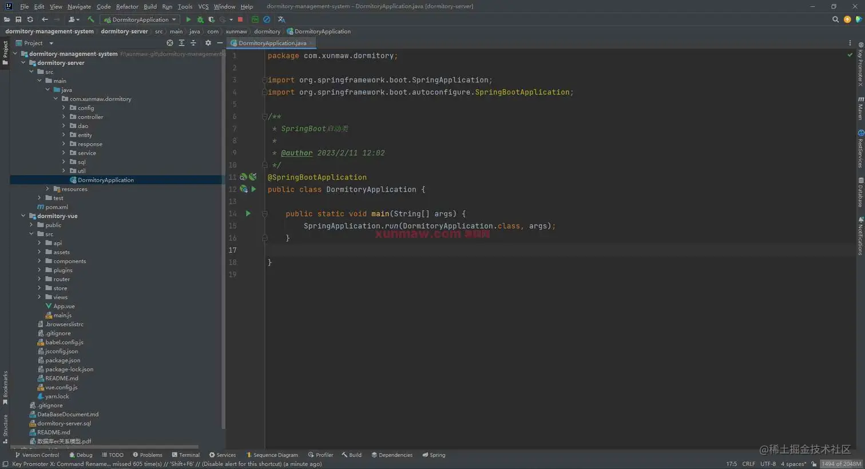Image resolution: width=865 pixels, height=469 pixels.
Task: Click the Open folder toolbar icon
Action: pos(7,19)
